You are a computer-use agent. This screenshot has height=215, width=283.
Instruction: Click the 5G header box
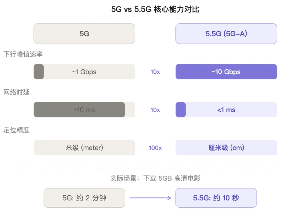84,34
